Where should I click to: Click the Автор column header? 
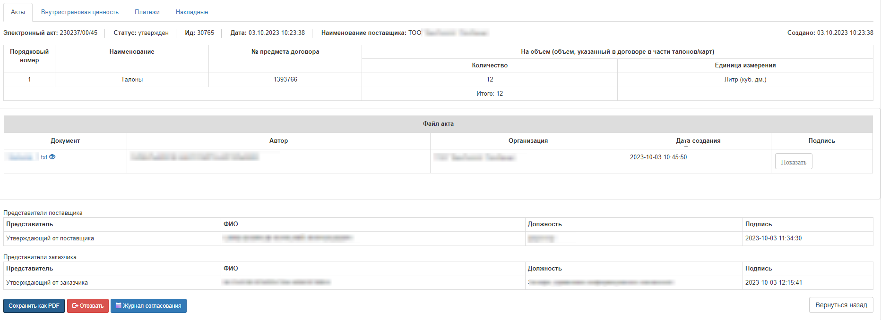[x=278, y=141]
